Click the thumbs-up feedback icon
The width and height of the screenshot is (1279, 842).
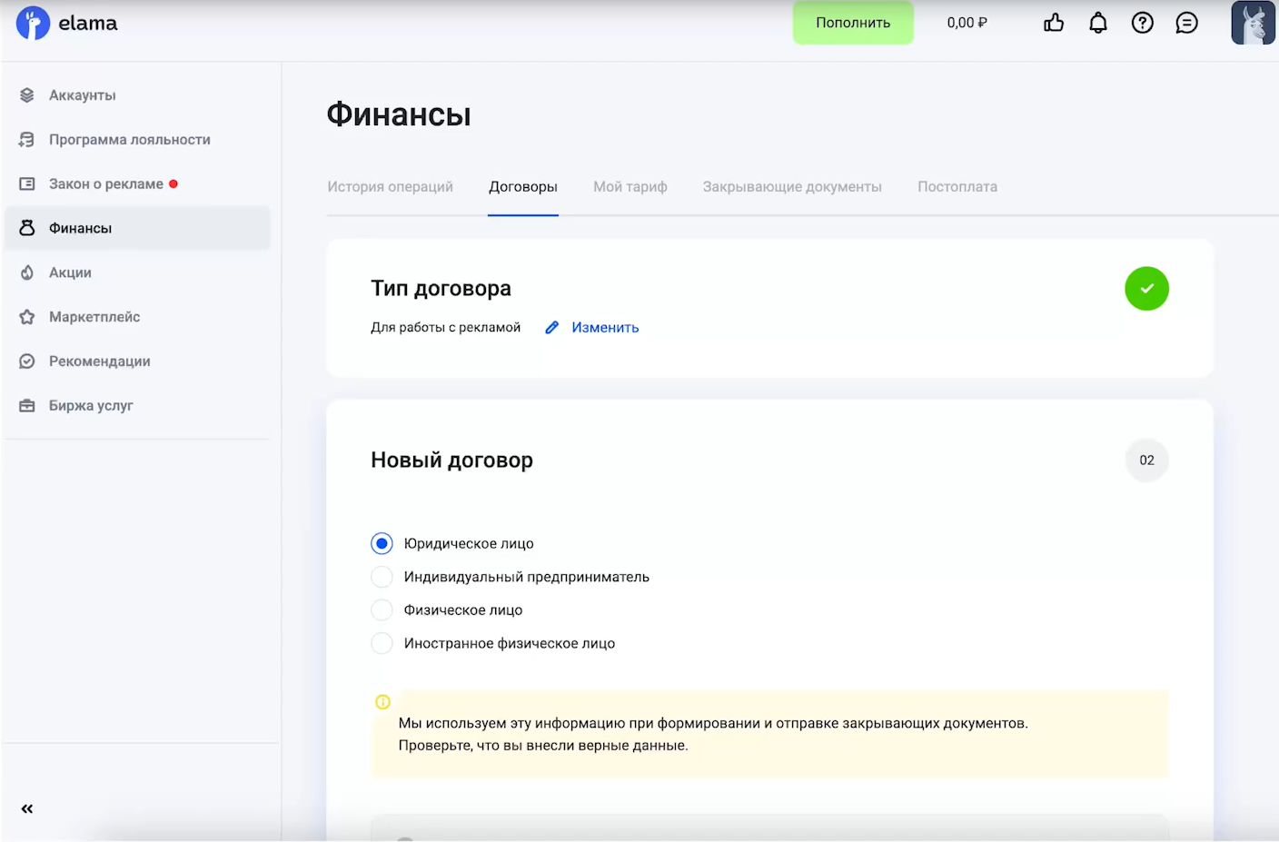pos(1053,23)
